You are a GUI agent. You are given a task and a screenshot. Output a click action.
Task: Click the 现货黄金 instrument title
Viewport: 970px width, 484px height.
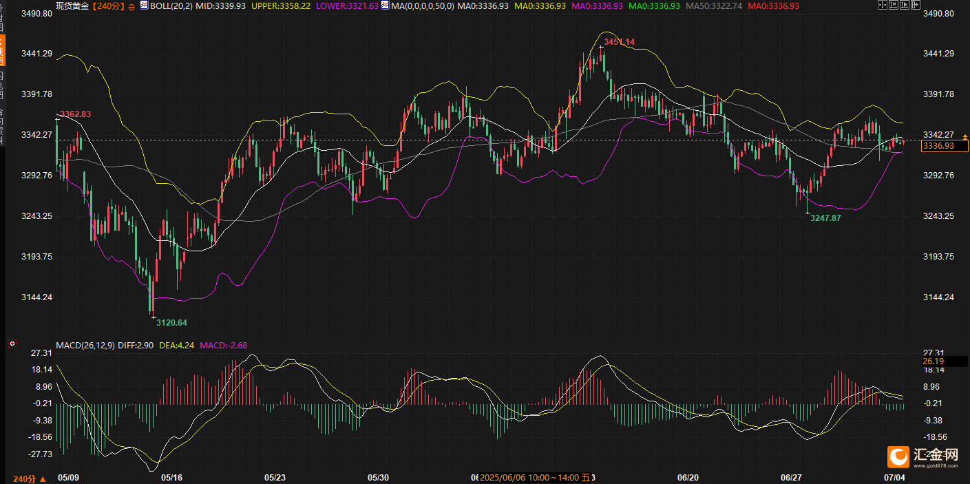pyautogui.click(x=72, y=6)
